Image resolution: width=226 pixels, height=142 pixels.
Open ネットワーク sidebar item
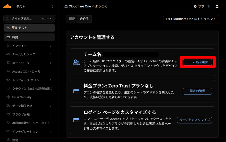point(29,63)
